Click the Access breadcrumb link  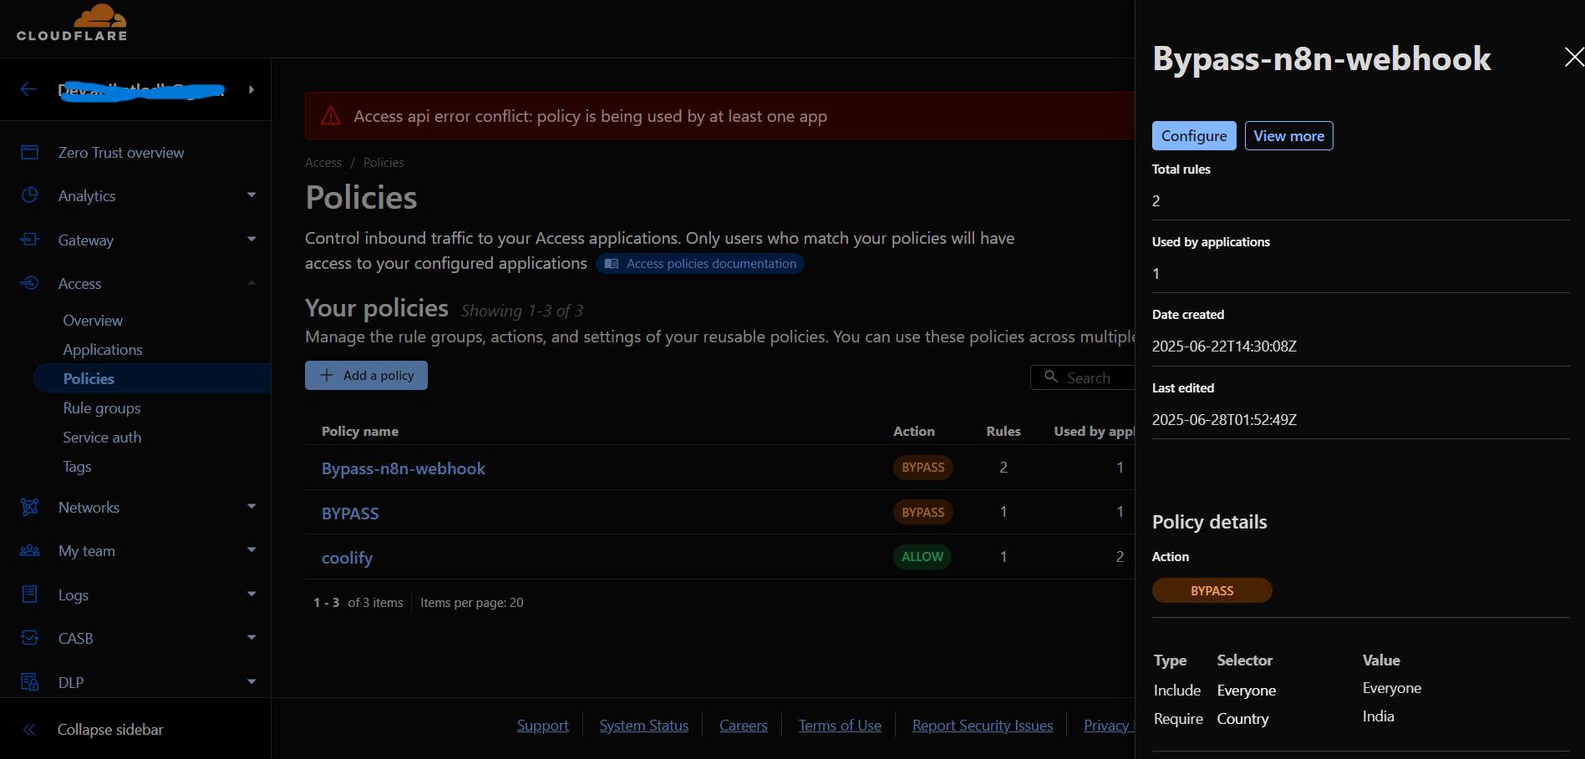[323, 163]
